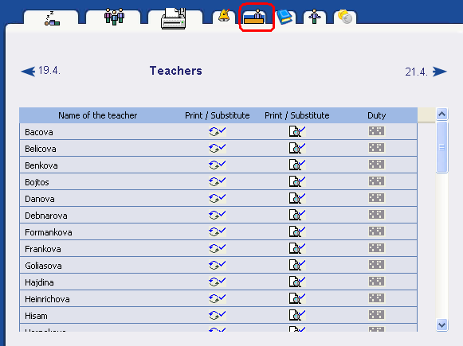
Task: Open the single person icon tab
Action: tap(315, 17)
